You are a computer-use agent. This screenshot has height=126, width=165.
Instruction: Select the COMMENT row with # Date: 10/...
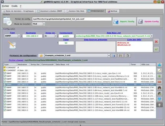(80, 70)
